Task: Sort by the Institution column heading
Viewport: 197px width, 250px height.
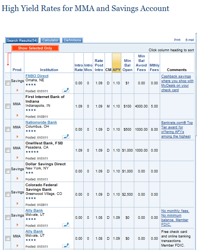Action: coord(49,70)
